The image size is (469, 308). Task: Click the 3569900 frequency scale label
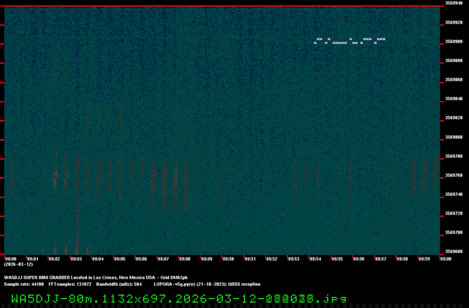(x=453, y=42)
